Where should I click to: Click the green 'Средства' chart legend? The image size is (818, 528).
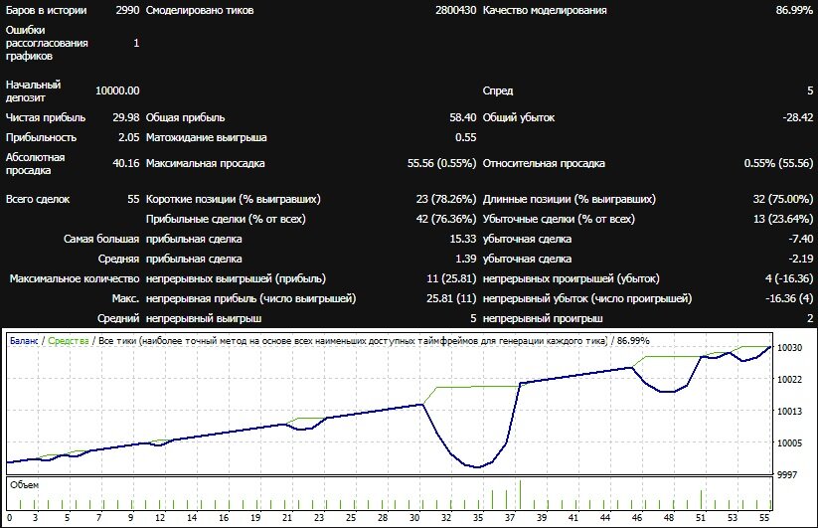point(68,341)
